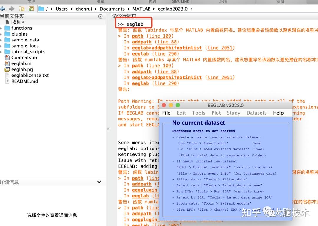Open the Help menu in EEGLAB window
Viewport: 318px width, 226px height.
coord(278,113)
